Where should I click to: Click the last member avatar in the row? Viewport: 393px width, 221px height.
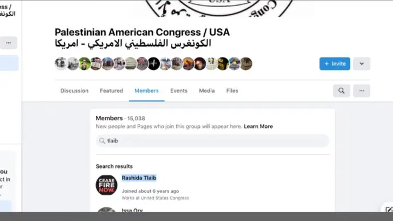246,64
